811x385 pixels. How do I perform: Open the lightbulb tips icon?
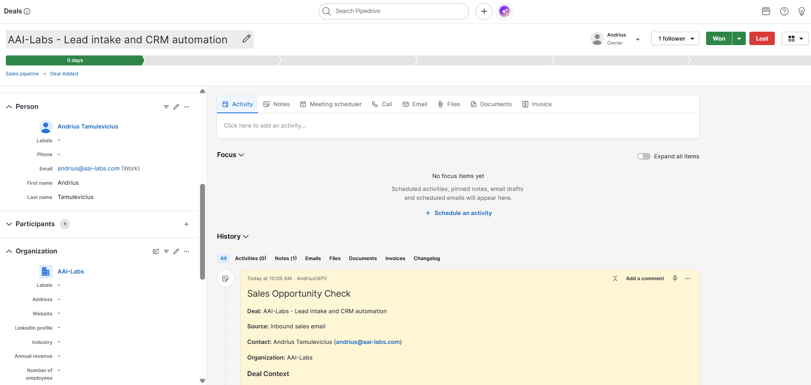(x=802, y=11)
